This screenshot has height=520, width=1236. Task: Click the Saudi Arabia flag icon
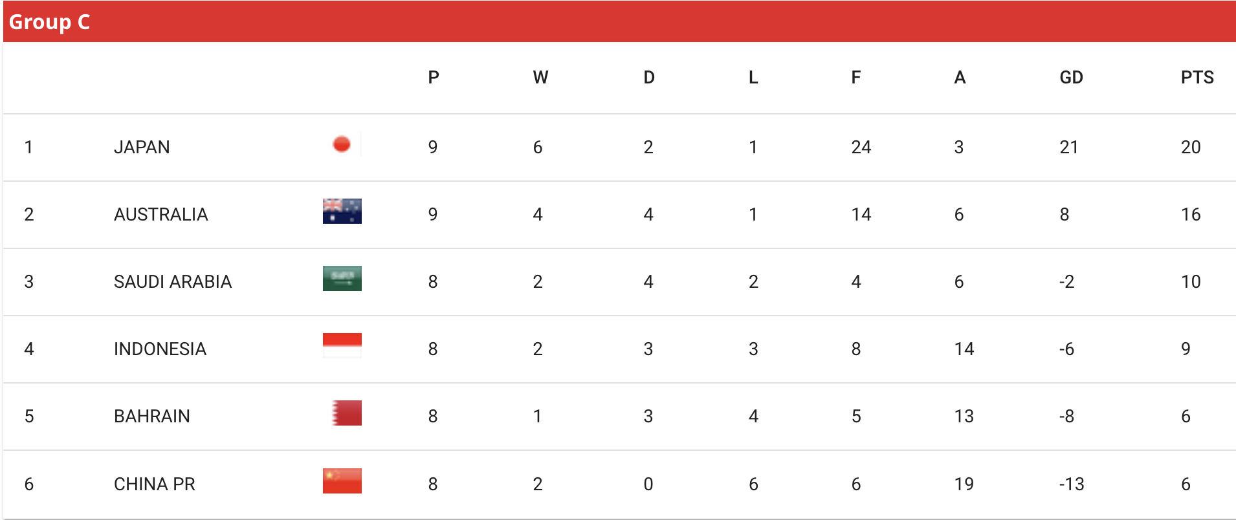(x=342, y=279)
